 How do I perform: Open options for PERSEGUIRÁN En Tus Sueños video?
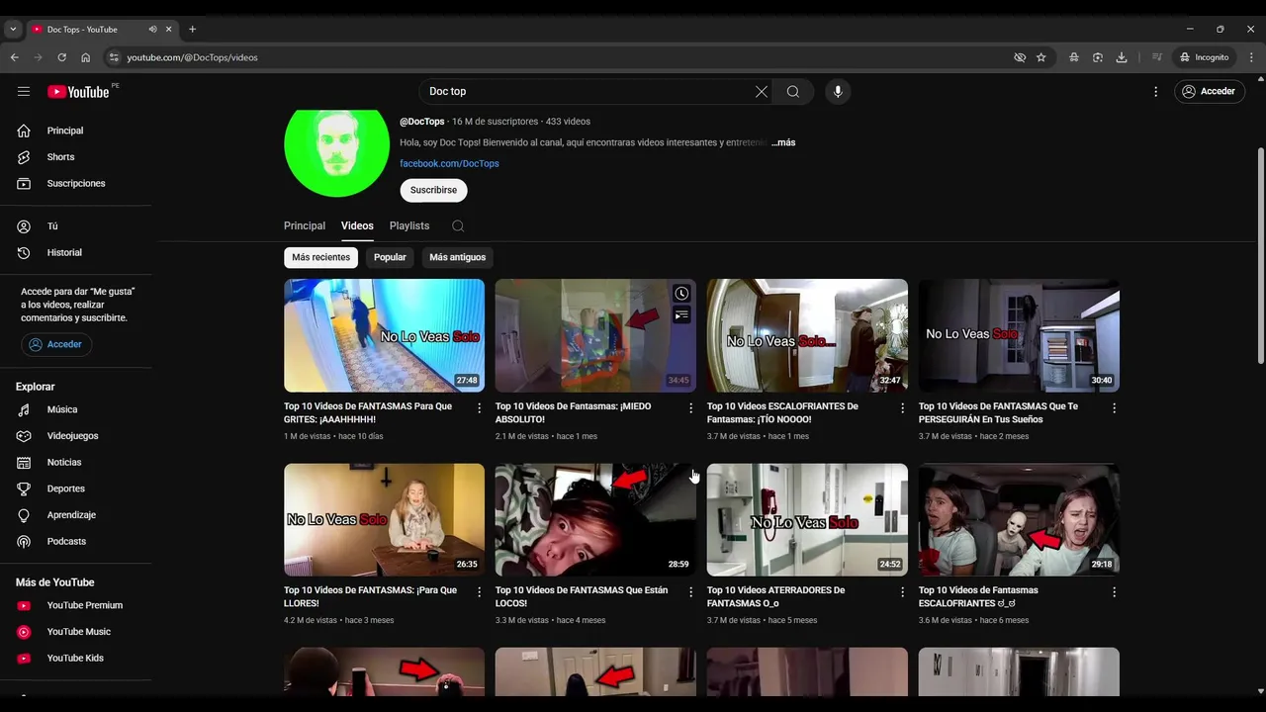[1114, 407]
